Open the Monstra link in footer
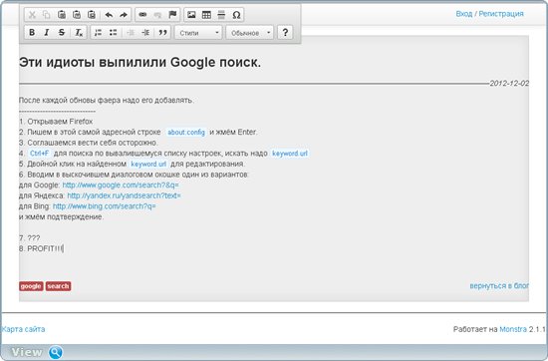548x361 pixels. [x=513, y=329]
